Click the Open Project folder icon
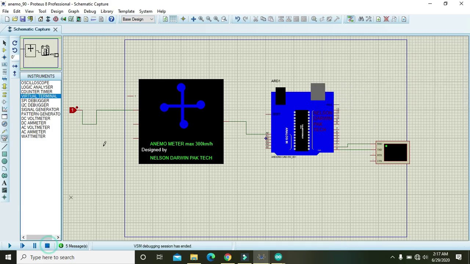This screenshot has height=264, width=470. [15, 19]
